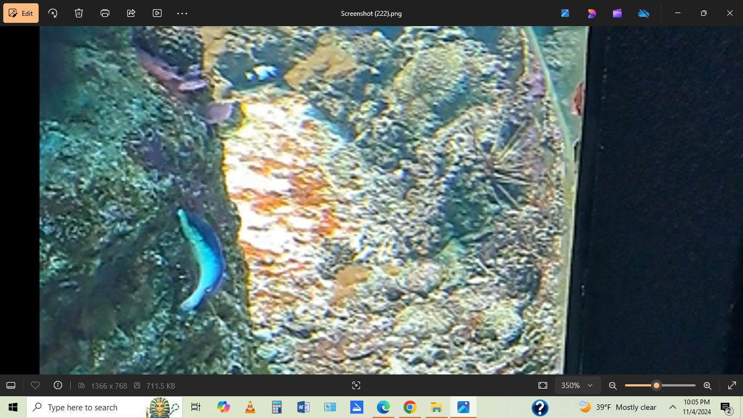Print the current image

[x=104, y=13]
